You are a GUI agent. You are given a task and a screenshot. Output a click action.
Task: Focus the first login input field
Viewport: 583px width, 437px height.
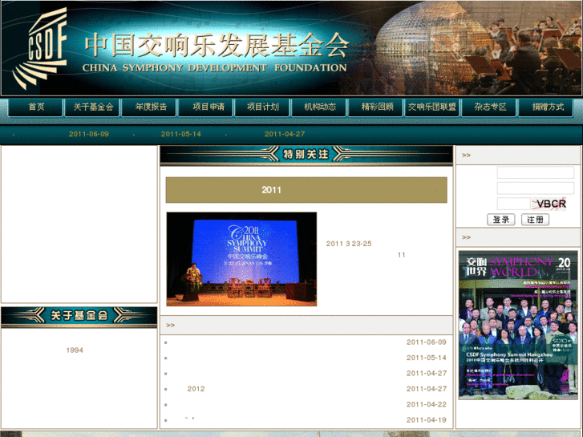tap(536, 172)
